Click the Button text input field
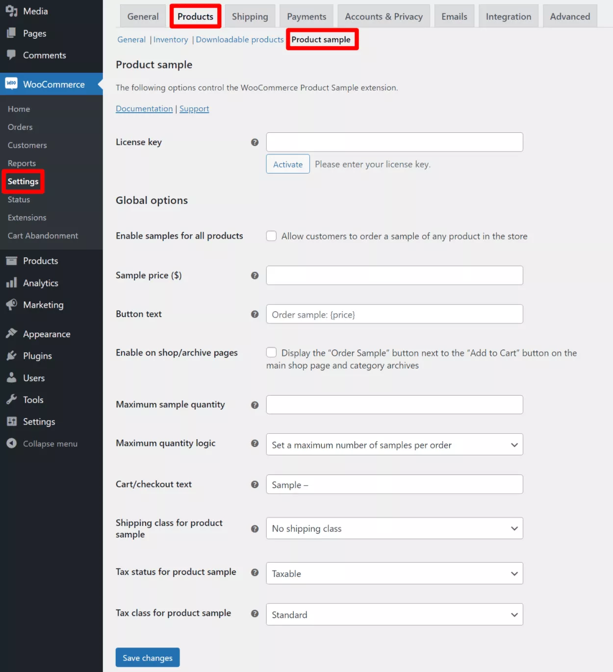This screenshot has height=672, width=613. (x=394, y=314)
